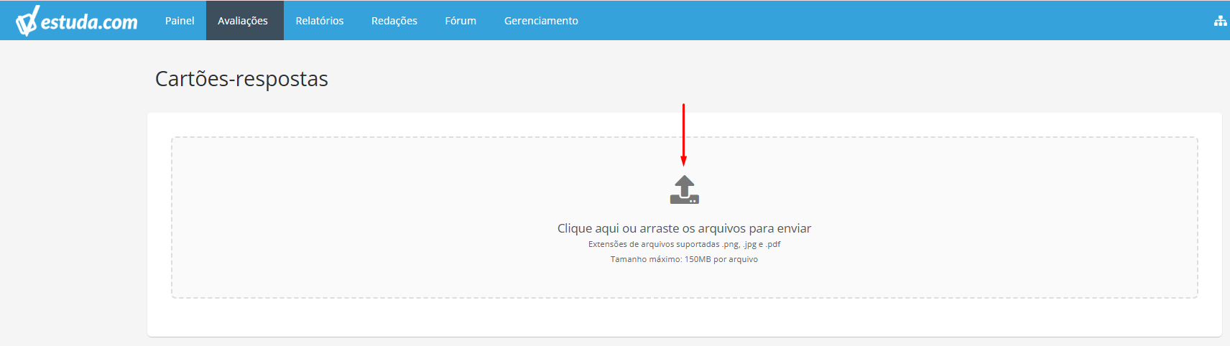Screen dimensions: 1230x346
Task: Go to Relatórios in the top bar
Action: tap(320, 21)
